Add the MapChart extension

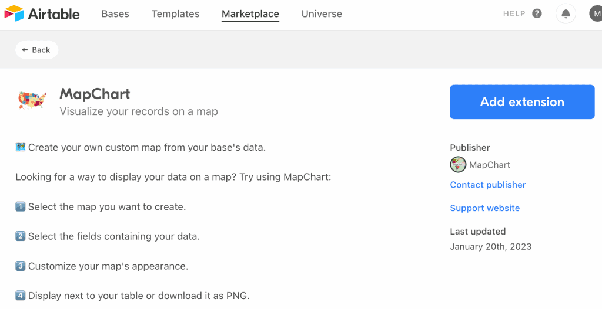tap(522, 102)
